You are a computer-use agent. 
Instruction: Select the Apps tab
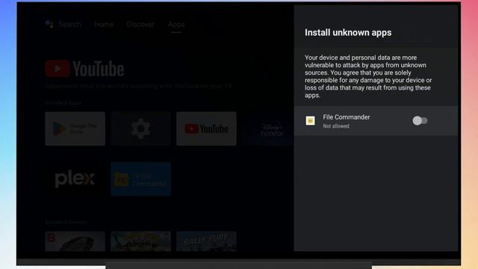coord(176,25)
